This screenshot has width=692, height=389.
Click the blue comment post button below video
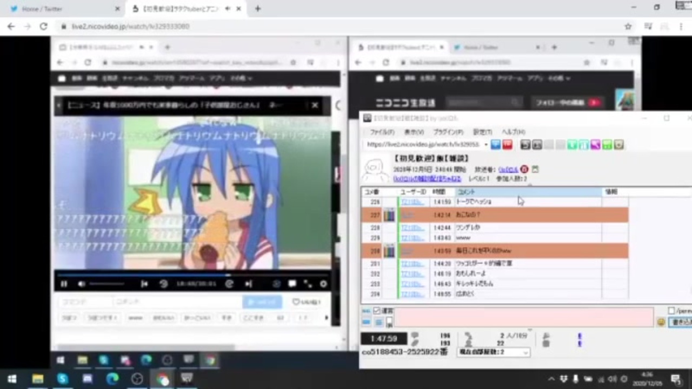(x=262, y=302)
